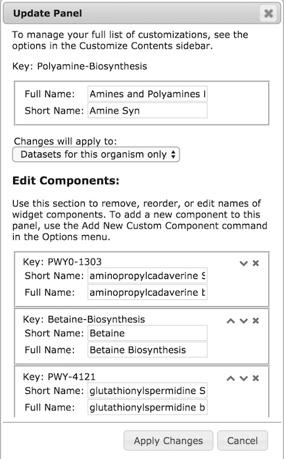Move PWY0-1303 component down
The height and width of the screenshot is (459, 284).
coord(243,263)
